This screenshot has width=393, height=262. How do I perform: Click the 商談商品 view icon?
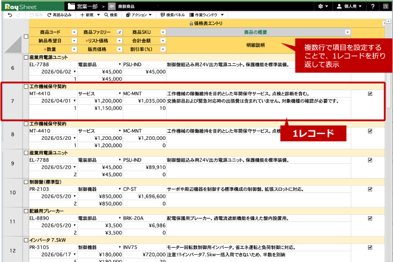click(x=112, y=7)
